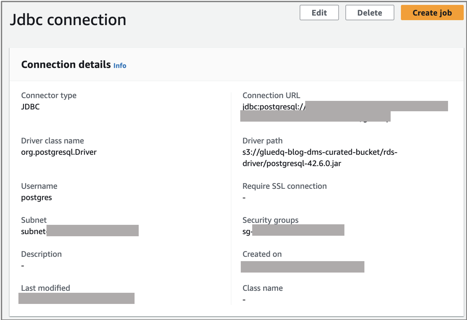Open the Info link beside Connection details
This screenshot has height=320, width=467.
point(120,66)
